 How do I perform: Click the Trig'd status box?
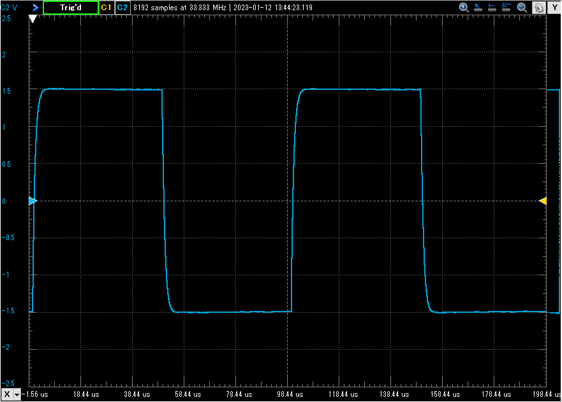click(x=71, y=8)
